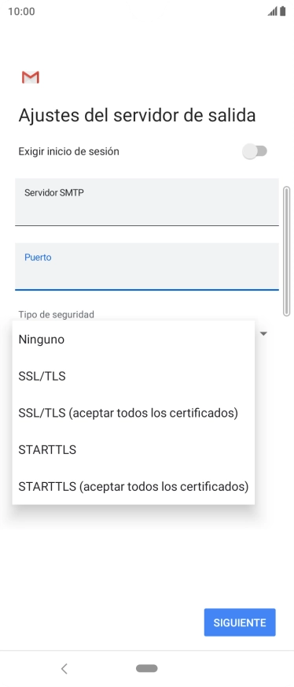Screen dimensions: 294x687
Task: Focus the Servidor SMTP field
Action: [x=147, y=202]
